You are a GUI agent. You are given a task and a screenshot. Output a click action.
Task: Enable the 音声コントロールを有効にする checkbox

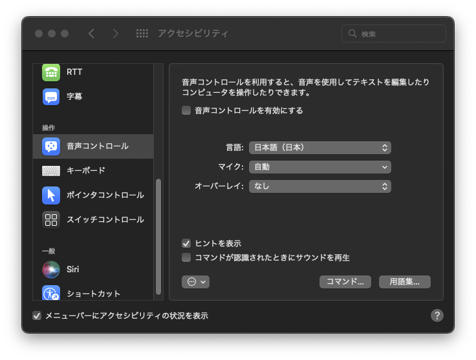(186, 110)
